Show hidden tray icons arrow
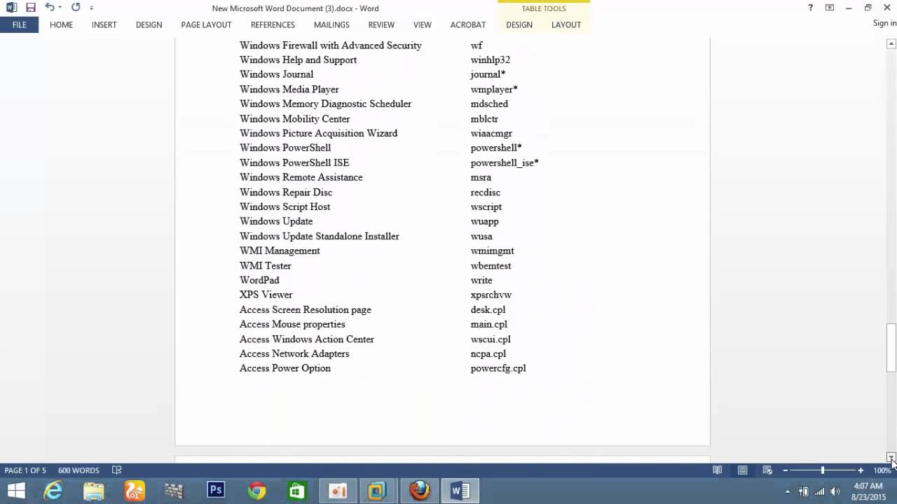 (788, 491)
